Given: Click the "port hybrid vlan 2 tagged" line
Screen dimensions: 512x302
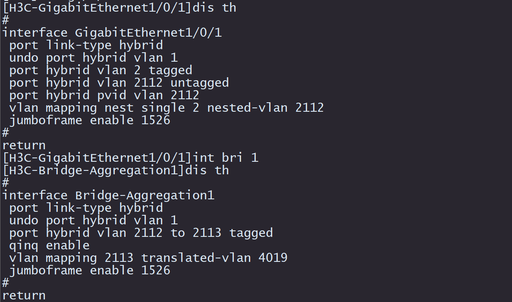Looking at the screenshot, I should coord(101,70).
